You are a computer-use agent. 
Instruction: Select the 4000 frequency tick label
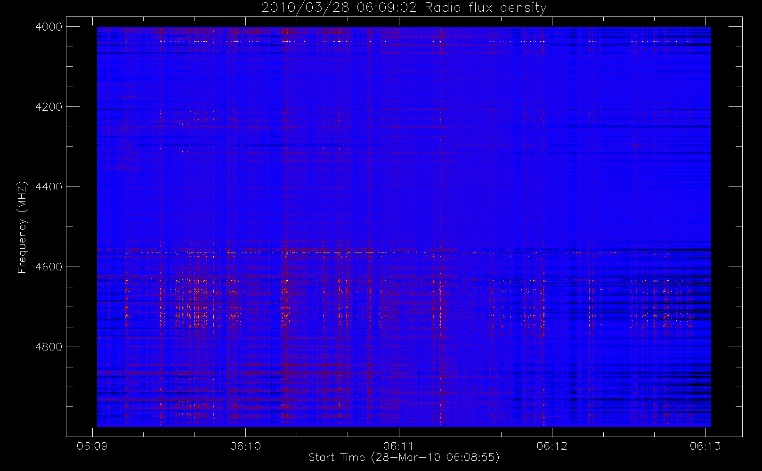[49, 27]
